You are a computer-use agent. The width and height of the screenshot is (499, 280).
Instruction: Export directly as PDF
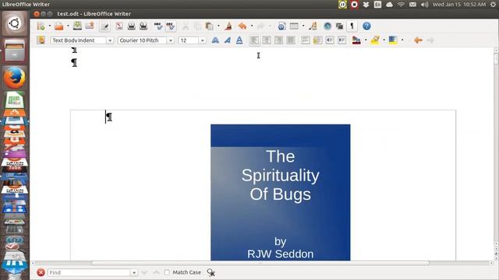click(x=119, y=26)
